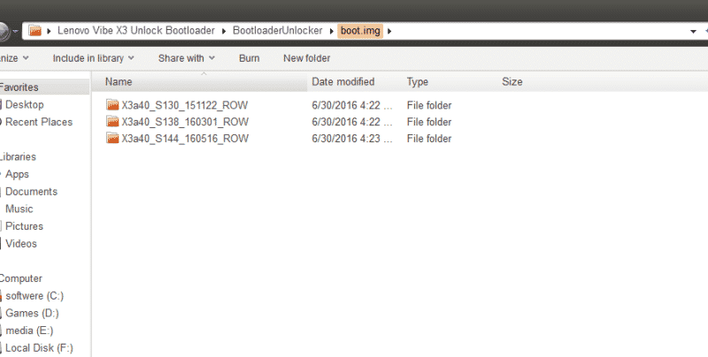Go to BootloaderUnlocker breadcrumb

click(x=278, y=31)
